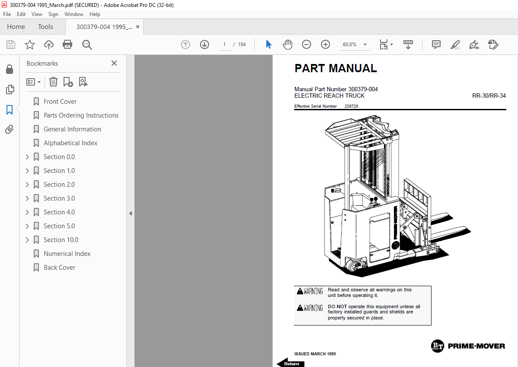Click the current page number field
This screenshot has height=367, width=518.
coord(224,45)
